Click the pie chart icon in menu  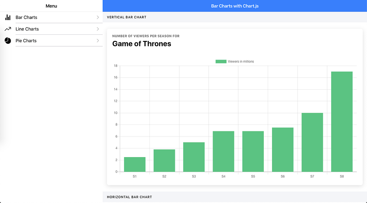[8, 41]
